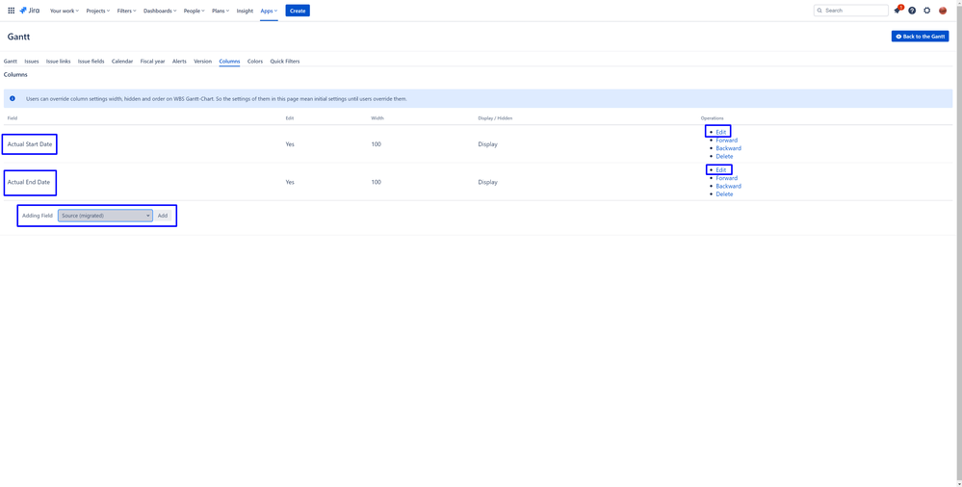Delete the Actual End Date column
Viewport: 962px width, 487px height.
(x=724, y=194)
